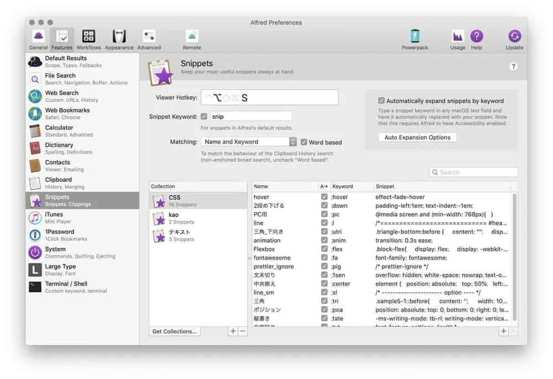Click the snippet list vertical scrollbar

point(515,255)
